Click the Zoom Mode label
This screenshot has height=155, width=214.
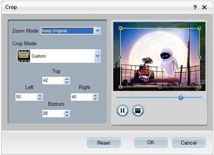click(x=25, y=31)
